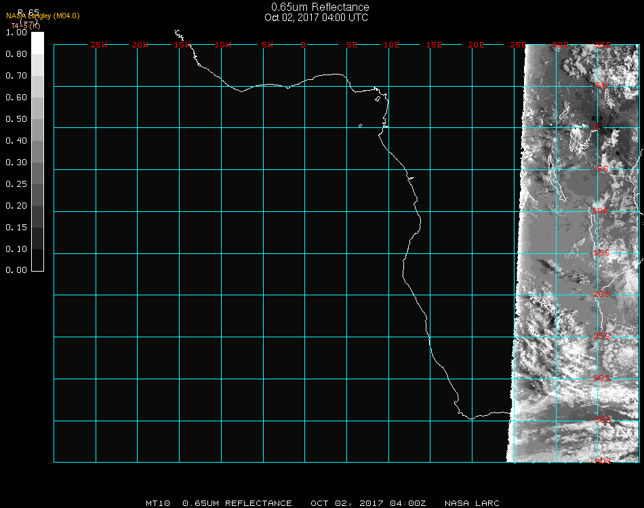The width and height of the screenshot is (644, 508).
Task: Click the 35S latitude label
Action: (603, 420)
